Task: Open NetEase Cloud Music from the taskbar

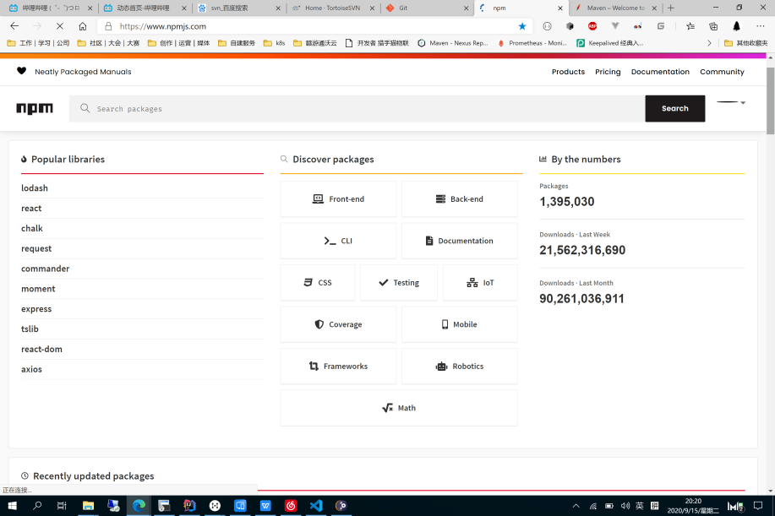Action: click(291, 506)
